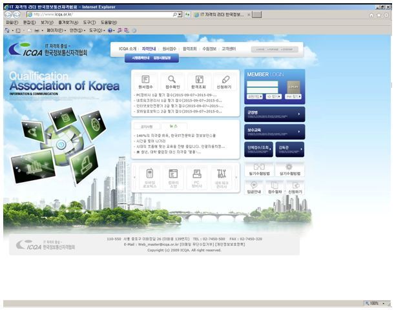Click the search magnifier in the address bar
394x310 pixels.
pos(175,15)
